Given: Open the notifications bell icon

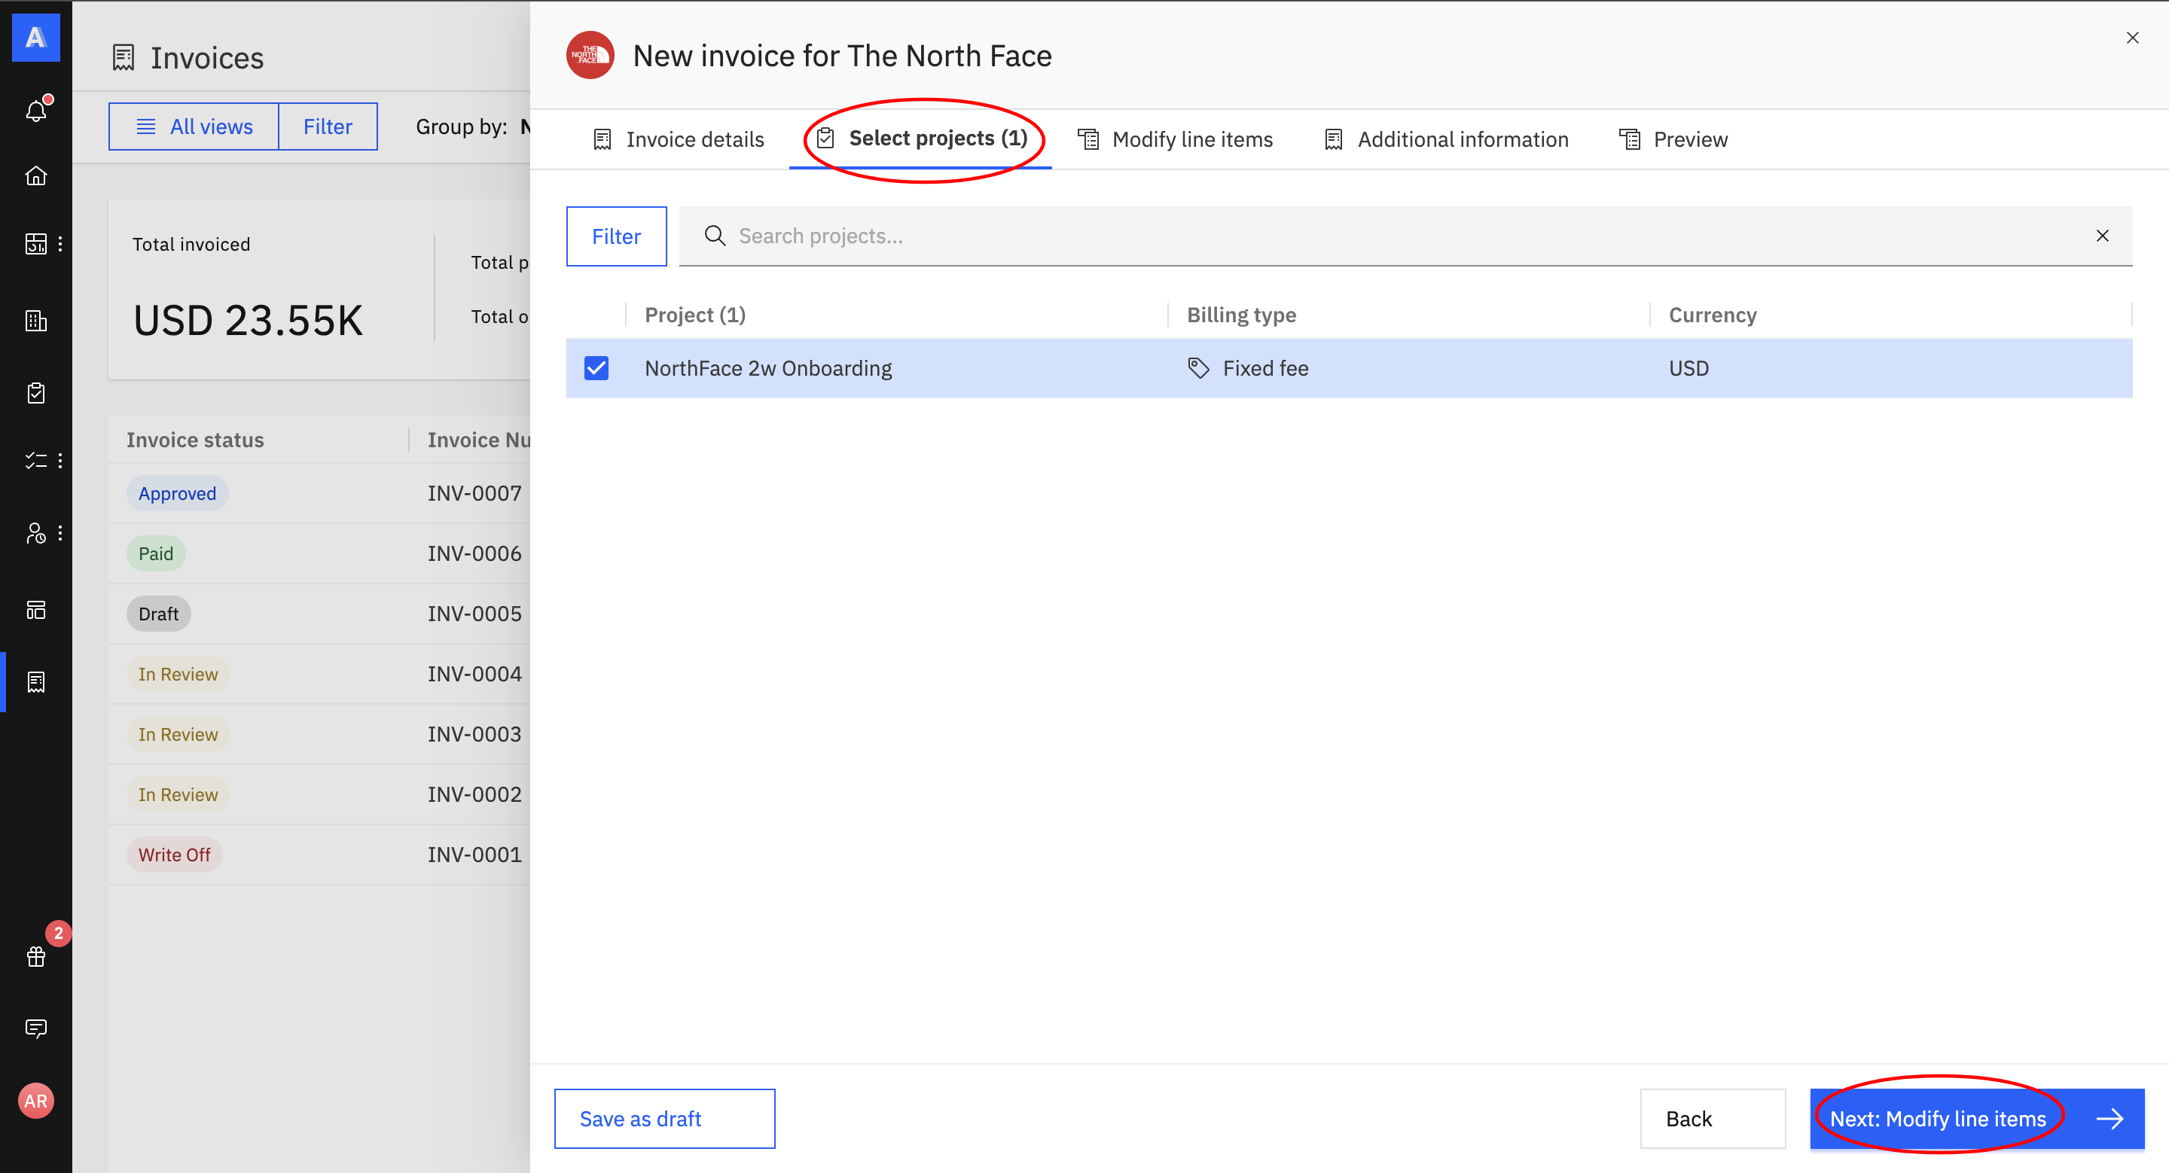Looking at the screenshot, I should pyautogui.click(x=35, y=110).
